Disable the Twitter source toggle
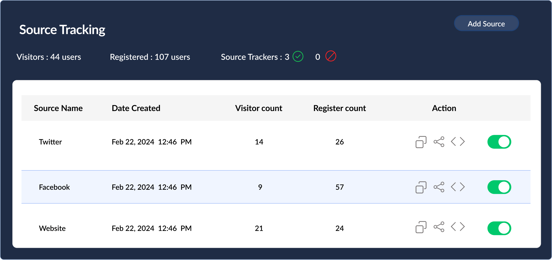This screenshot has width=552, height=260. 499,142
